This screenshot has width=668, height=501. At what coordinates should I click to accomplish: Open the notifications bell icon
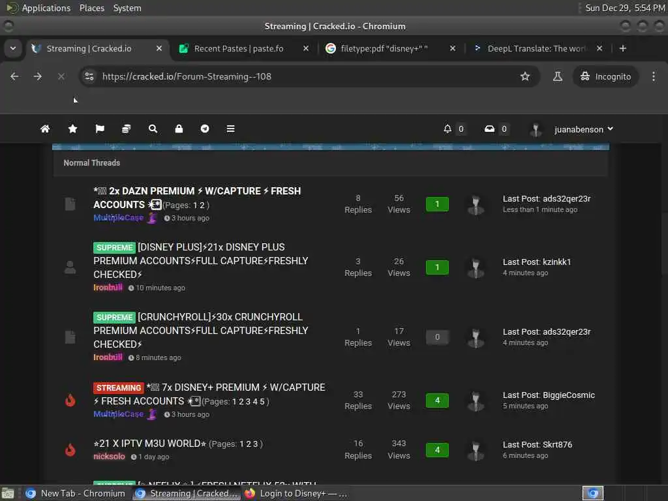pos(448,129)
